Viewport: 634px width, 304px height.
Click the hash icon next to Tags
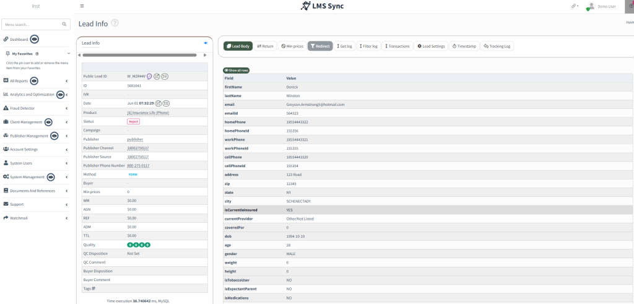(x=93, y=289)
